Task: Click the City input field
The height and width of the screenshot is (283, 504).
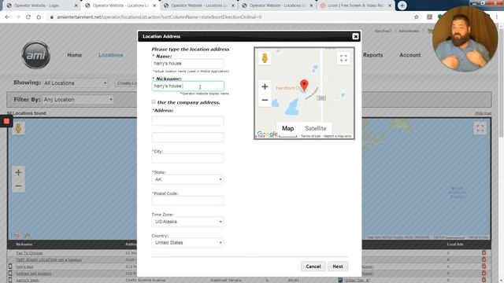Action: [187, 158]
